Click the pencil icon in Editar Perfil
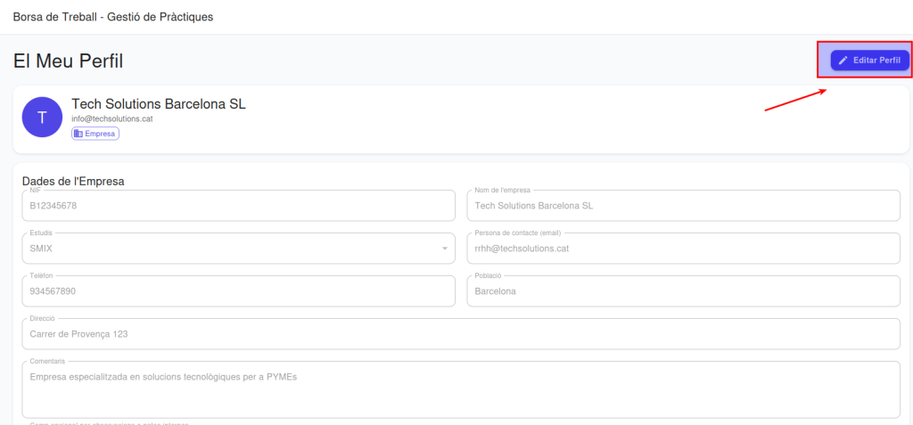The width and height of the screenshot is (913, 425). 843,61
